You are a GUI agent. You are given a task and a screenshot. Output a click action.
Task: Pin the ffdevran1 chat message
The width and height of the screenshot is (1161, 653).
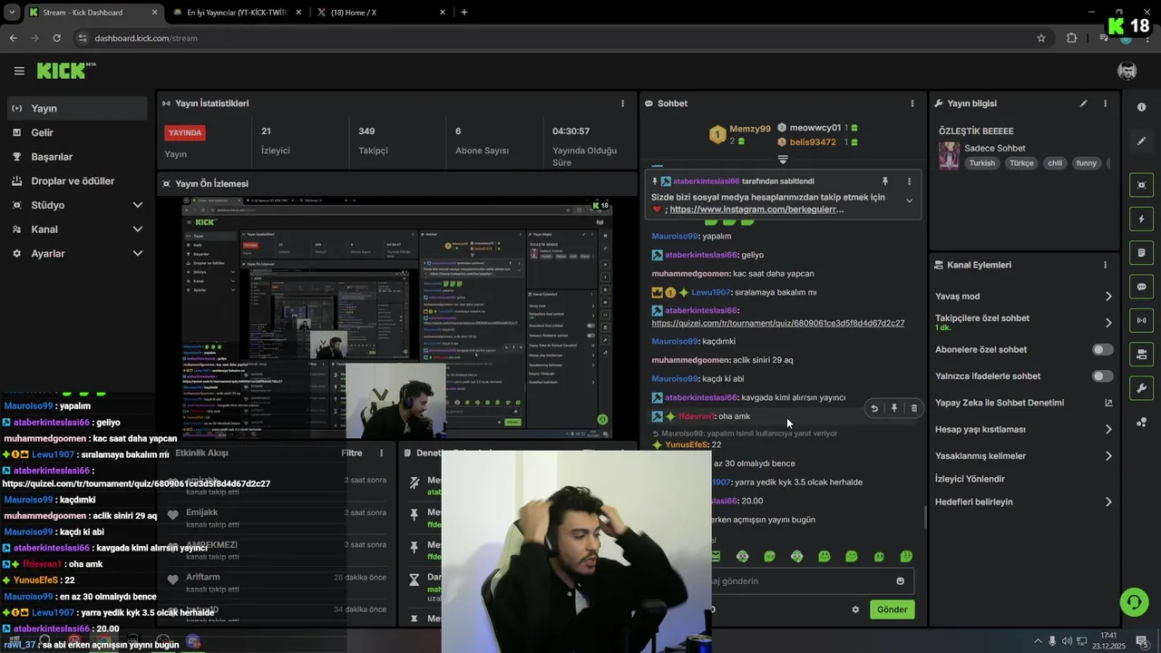[894, 408]
